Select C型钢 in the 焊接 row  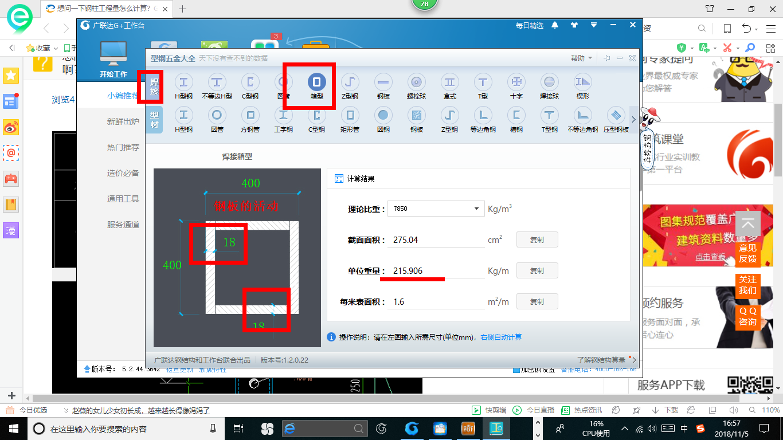pyautogui.click(x=250, y=87)
